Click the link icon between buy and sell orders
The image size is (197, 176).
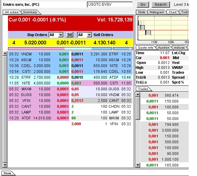(x=70, y=35)
